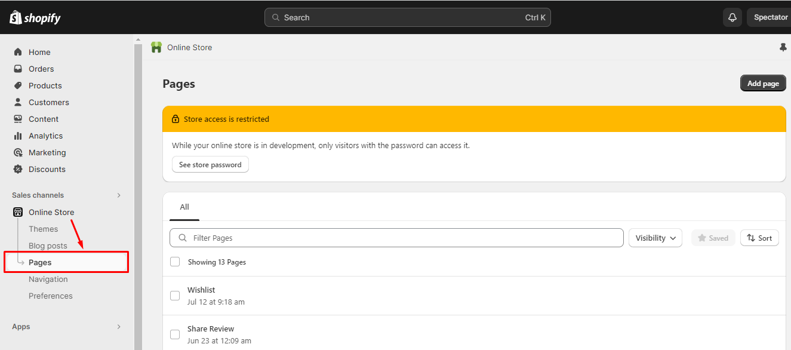
Task: Select the Wishlist page checkbox
Action: click(x=175, y=296)
